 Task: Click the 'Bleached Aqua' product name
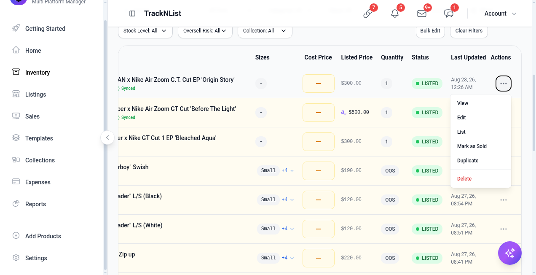click(x=167, y=138)
